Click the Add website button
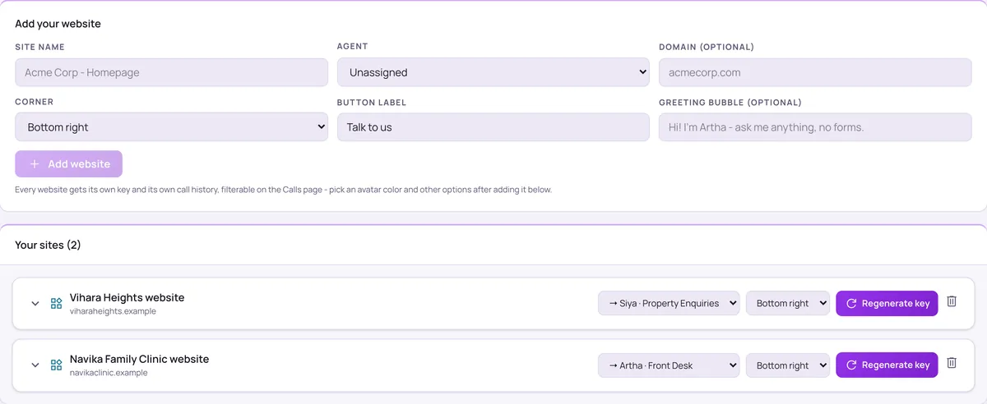This screenshot has width=987, height=404. pyautogui.click(x=68, y=163)
